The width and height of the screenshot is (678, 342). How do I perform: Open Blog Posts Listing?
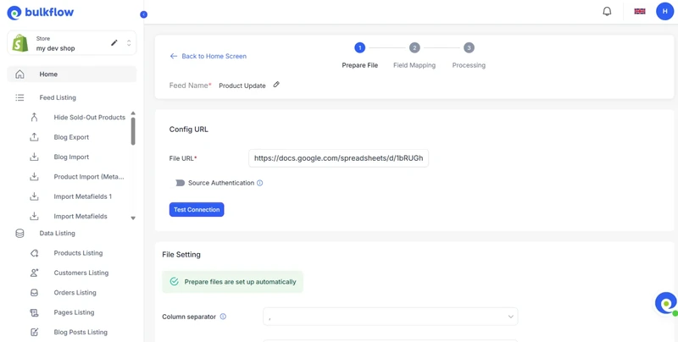[81, 332]
